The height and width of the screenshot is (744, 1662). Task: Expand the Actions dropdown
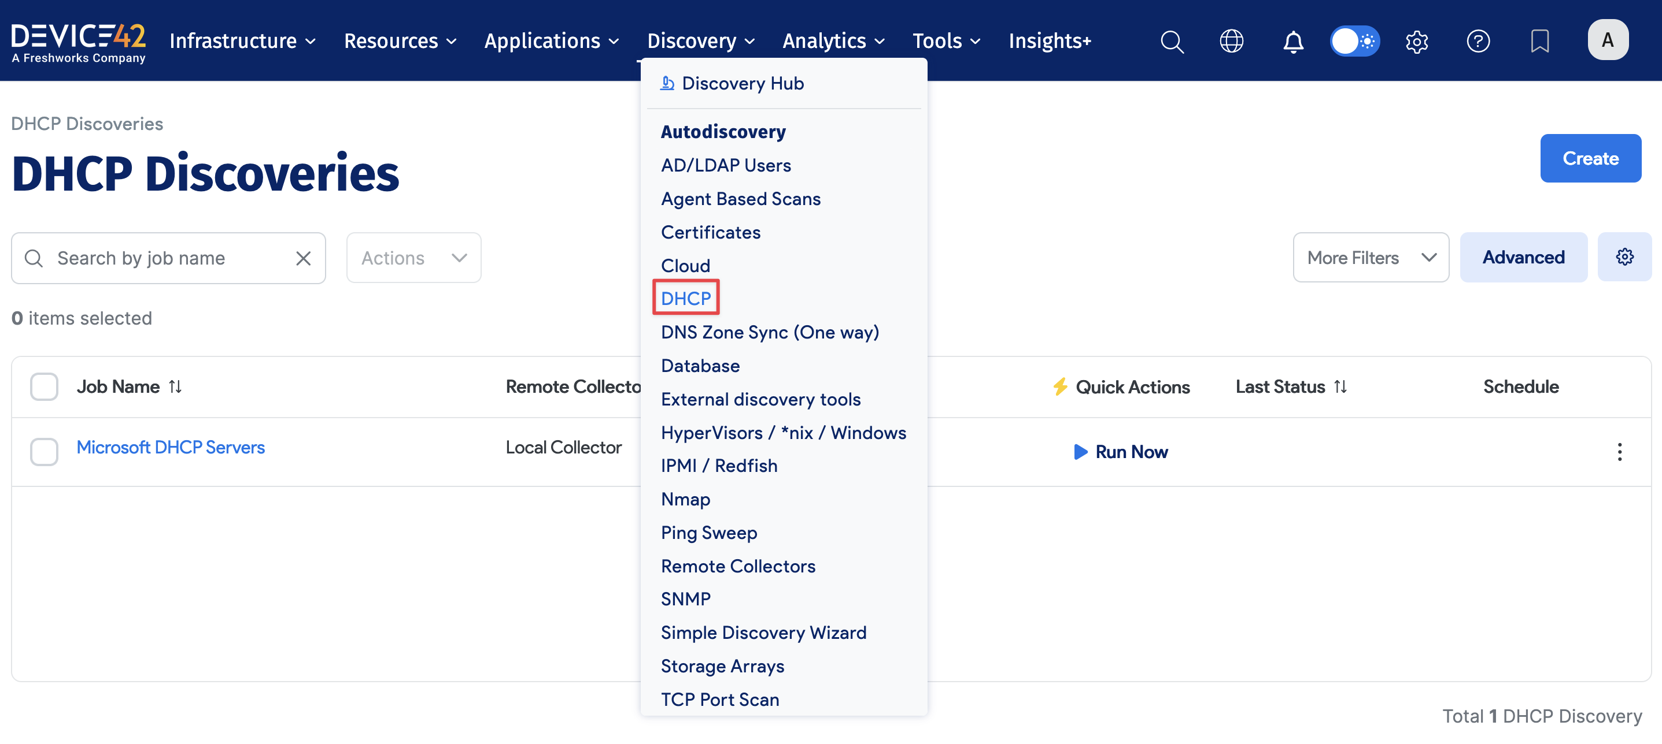413,257
